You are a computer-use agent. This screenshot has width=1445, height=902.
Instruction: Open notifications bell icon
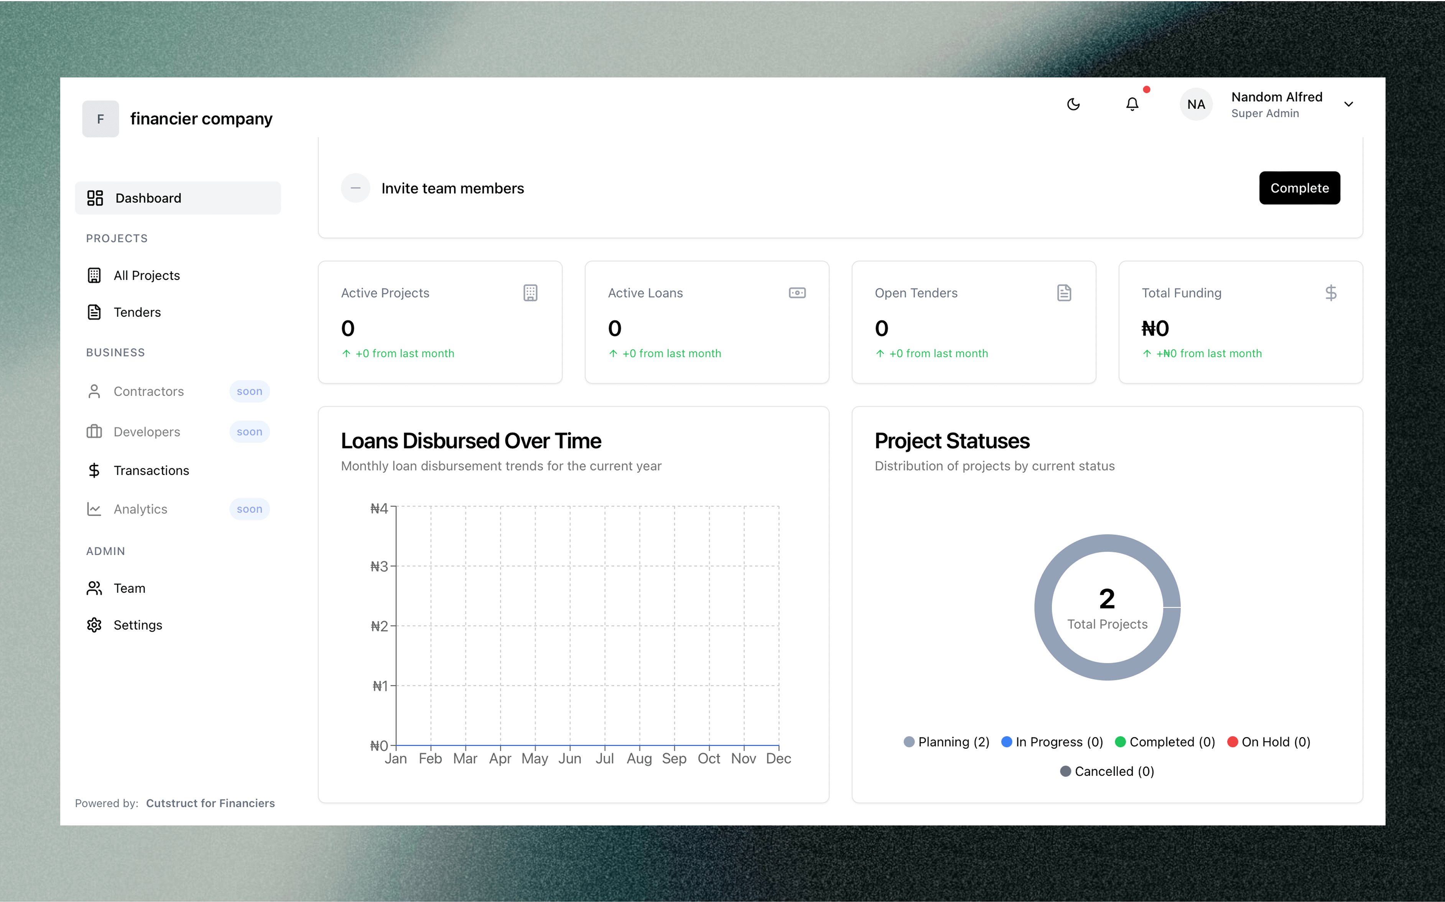click(x=1132, y=104)
